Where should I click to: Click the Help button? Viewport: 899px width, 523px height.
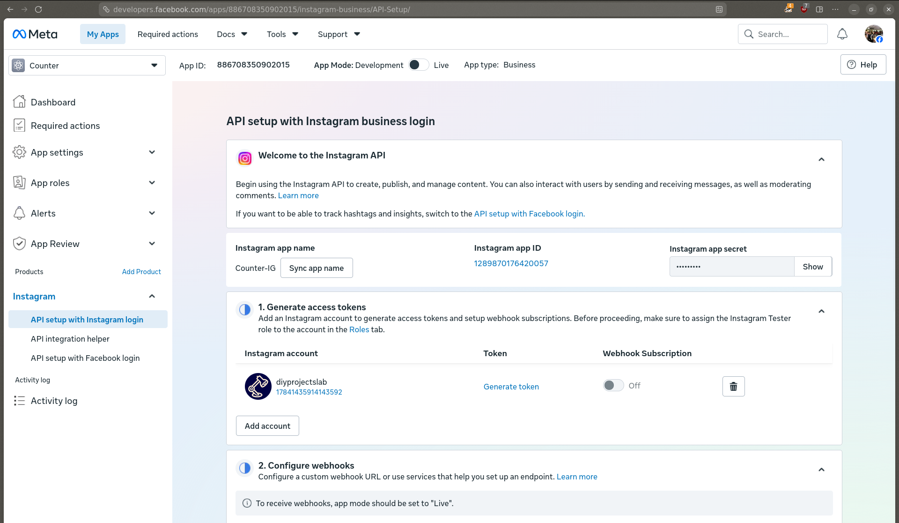pos(863,65)
